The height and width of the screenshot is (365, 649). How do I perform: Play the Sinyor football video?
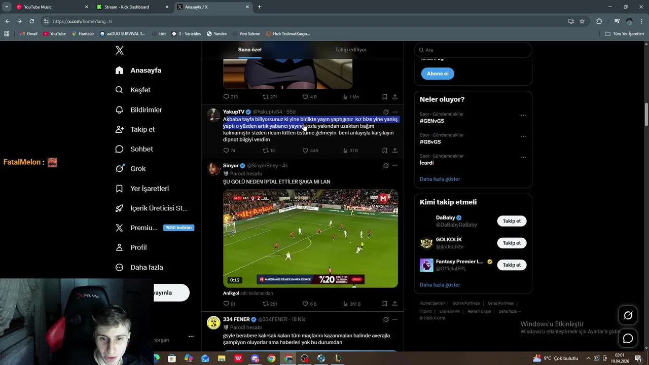[310, 238]
